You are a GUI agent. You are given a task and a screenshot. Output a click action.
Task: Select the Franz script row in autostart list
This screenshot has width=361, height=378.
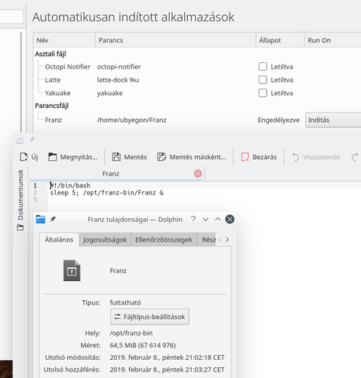coord(197,120)
